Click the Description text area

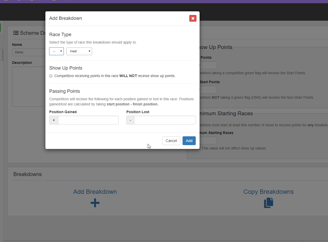pyautogui.click(x=29, y=87)
